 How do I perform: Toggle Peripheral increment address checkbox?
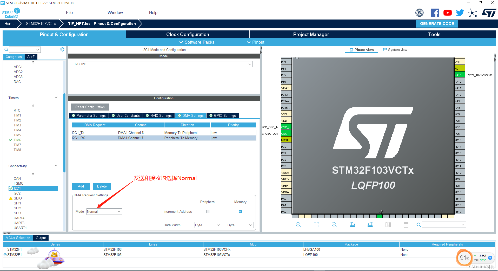click(x=208, y=211)
